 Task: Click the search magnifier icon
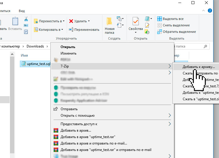click(205, 46)
